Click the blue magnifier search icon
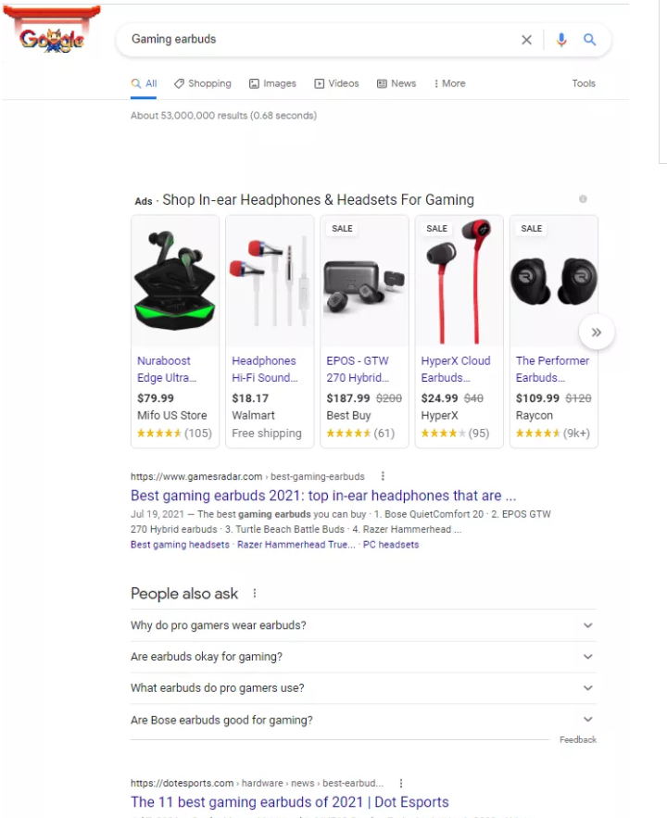This screenshot has height=818, width=667. click(x=589, y=39)
